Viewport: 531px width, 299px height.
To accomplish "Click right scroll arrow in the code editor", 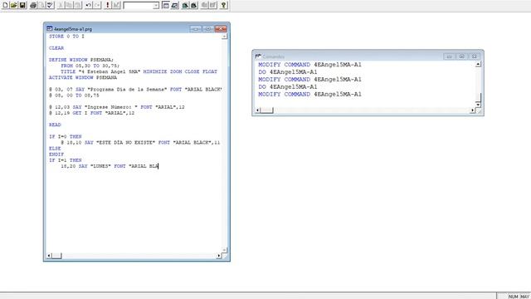I will coord(219,256).
